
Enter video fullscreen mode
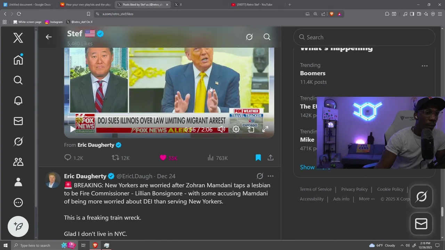coord(265,129)
